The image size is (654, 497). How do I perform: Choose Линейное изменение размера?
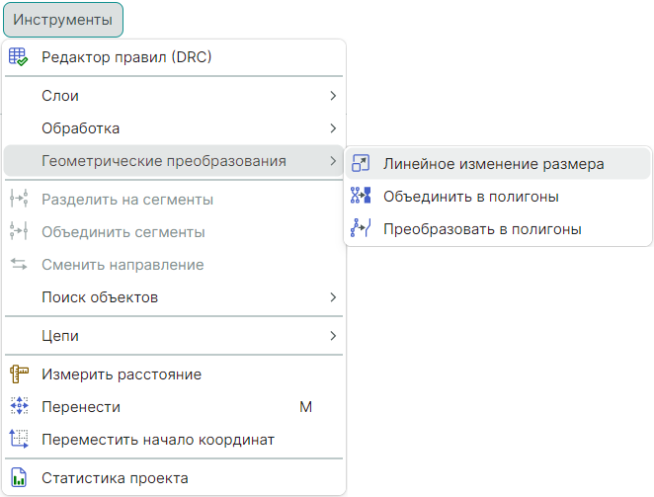point(493,164)
